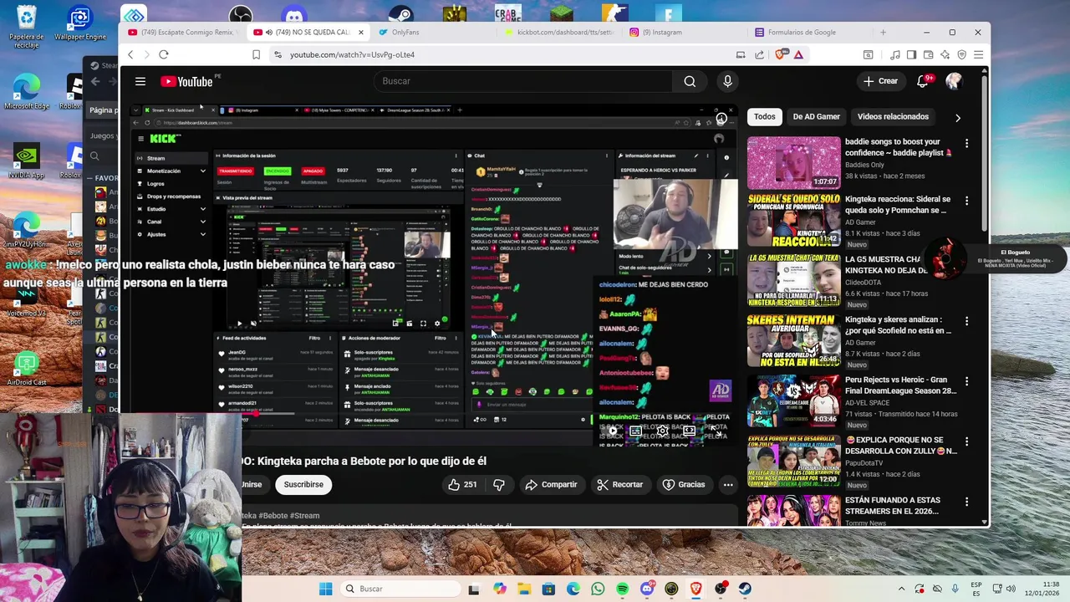
Task: Click the Suscribirse button
Action: coord(303,484)
